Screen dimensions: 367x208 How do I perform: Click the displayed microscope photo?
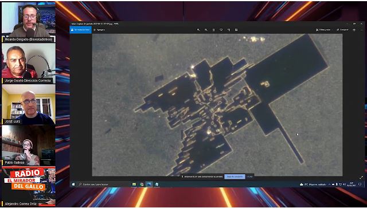point(217,105)
